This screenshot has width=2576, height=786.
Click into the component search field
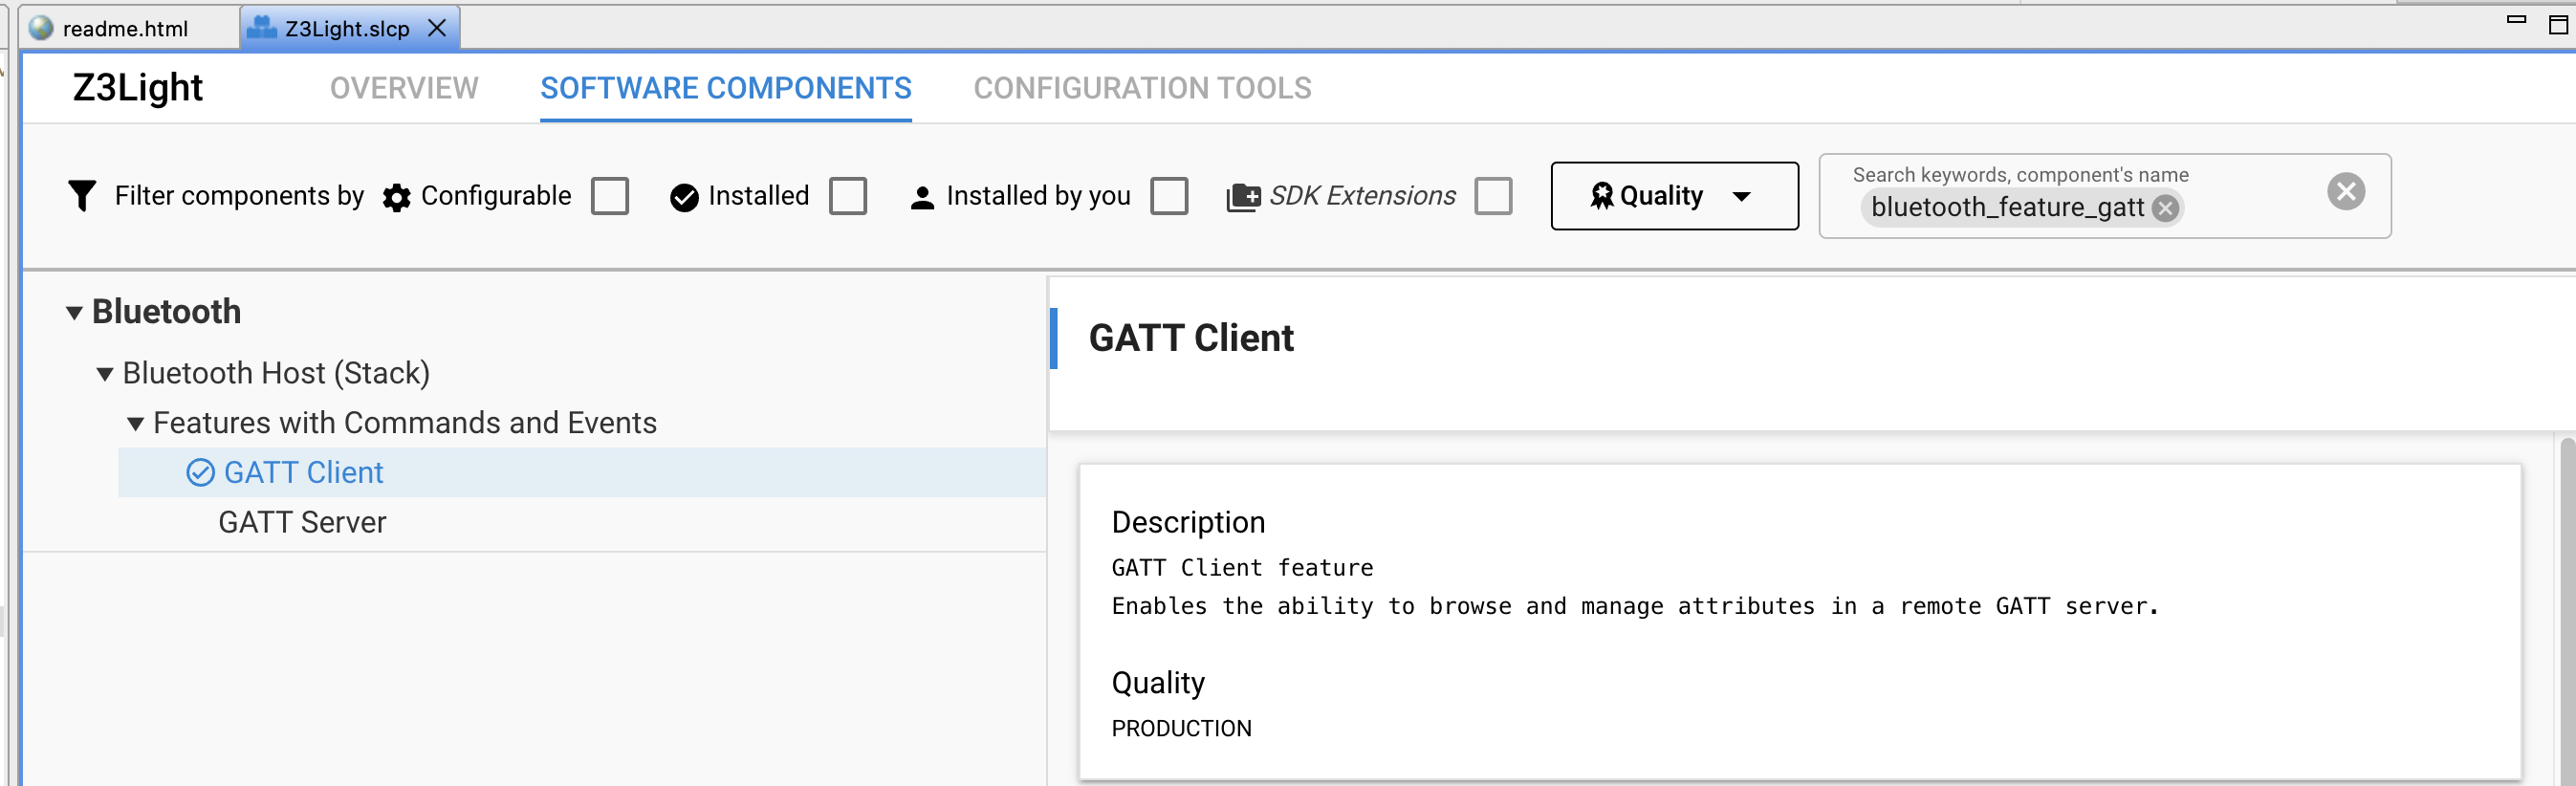pos(2104,196)
